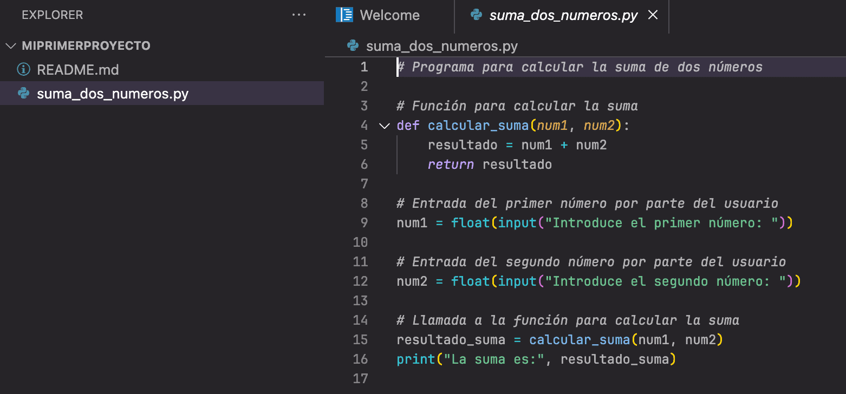The image size is (846, 394).
Task: Click line number 9 in the gutter
Action: click(364, 222)
